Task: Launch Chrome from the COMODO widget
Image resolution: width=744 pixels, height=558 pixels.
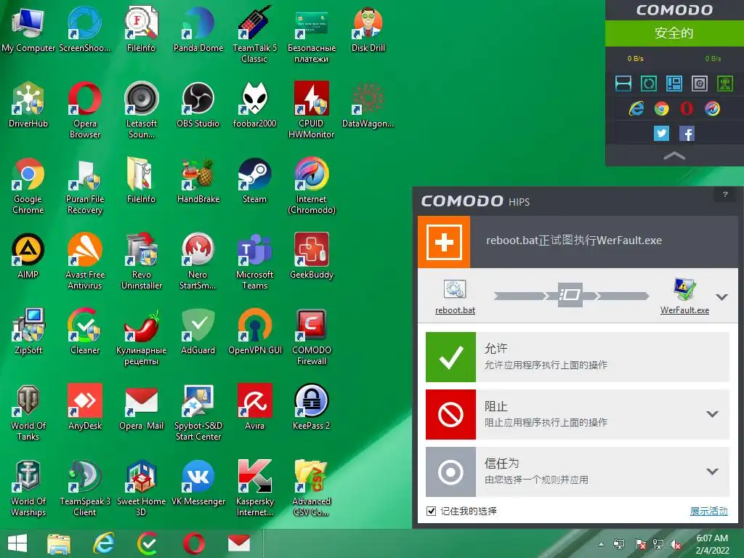Action: click(x=661, y=109)
